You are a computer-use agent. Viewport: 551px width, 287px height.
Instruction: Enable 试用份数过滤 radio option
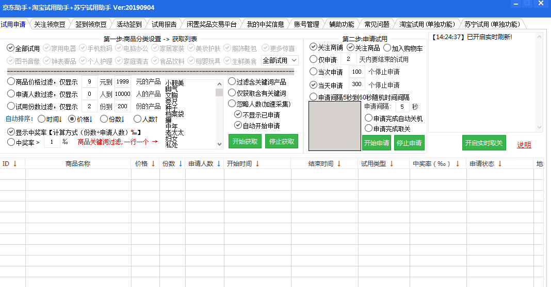click(42, 106)
